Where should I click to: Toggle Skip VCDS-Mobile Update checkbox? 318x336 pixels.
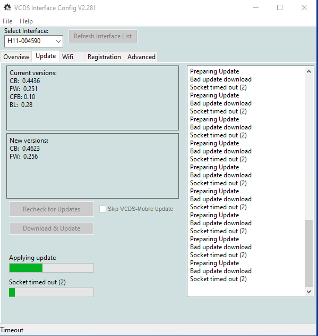[102, 209]
